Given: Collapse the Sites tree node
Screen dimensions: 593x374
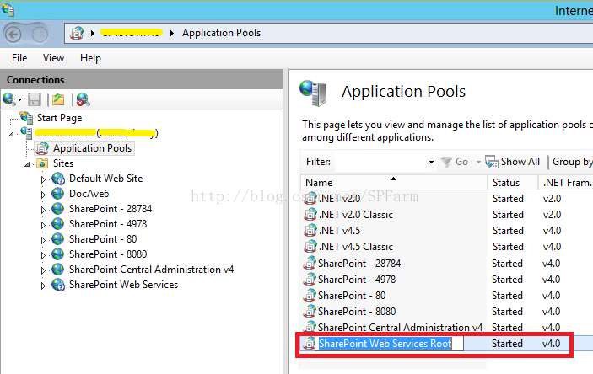Looking at the screenshot, I should pyautogui.click(x=27, y=164).
